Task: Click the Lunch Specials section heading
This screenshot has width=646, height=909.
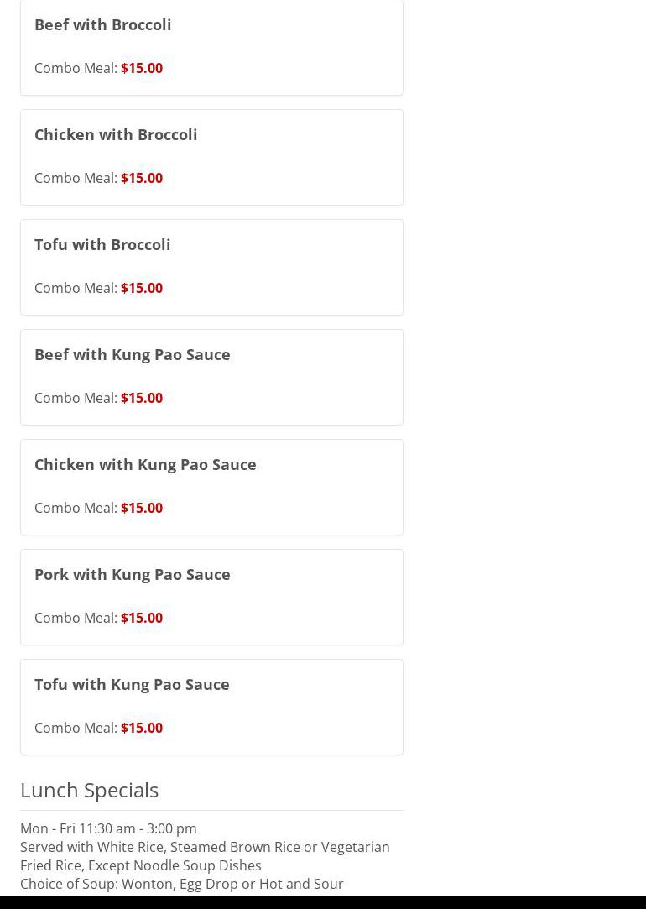Action: [89, 790]
